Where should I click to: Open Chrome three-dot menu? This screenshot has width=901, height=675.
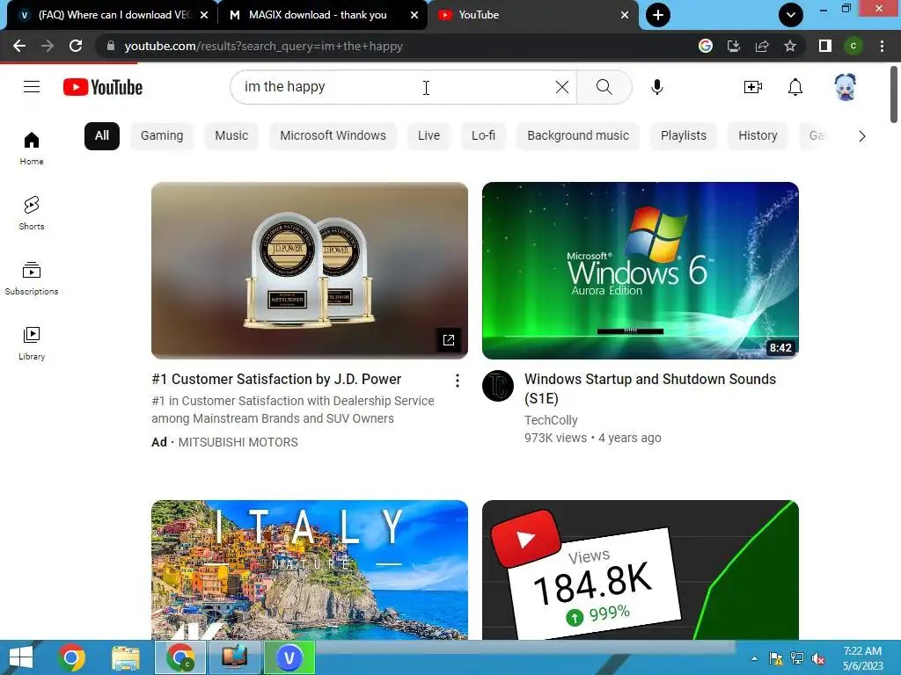(882, 46)
